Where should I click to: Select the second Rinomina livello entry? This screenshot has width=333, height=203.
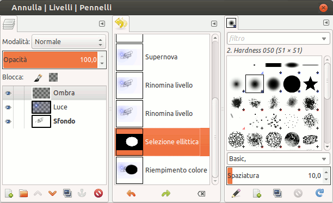(x=162, y=114)
